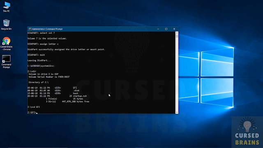Screen dimensions: 263x148
Task: Click the .disk directory entry
Action: click(x=53, y=90)
